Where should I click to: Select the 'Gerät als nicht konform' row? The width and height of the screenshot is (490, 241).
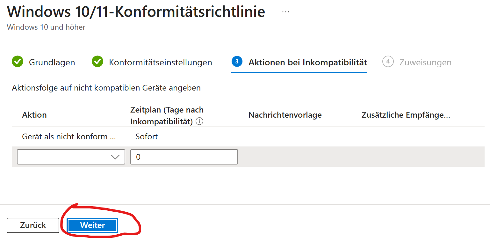69,137
